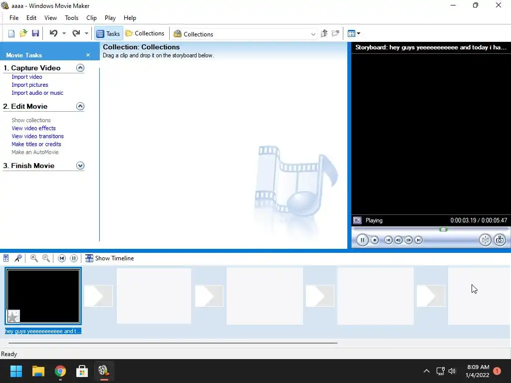Click the monitor Forward button
The image size is (511, 383).
(419, 240)
